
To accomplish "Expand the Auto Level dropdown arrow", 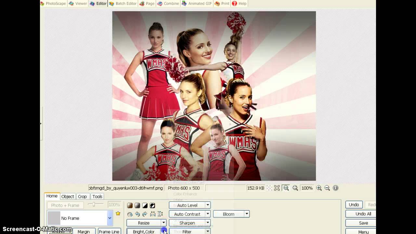I will [x=208, y=205].
